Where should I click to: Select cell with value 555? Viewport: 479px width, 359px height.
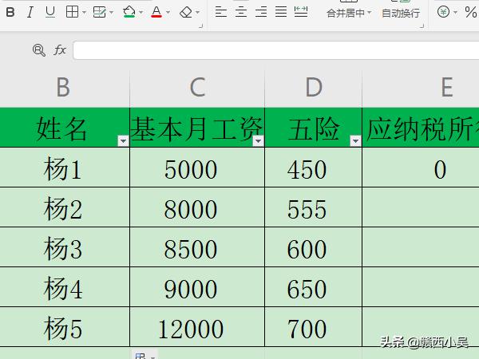point(314,207)
